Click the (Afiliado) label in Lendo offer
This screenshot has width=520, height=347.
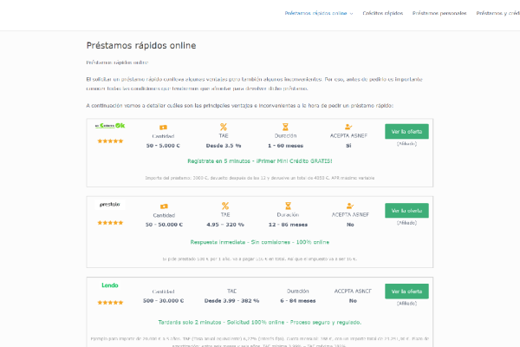point(406,304)
